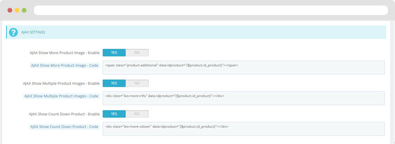Click the AJAX SETTINGS panel heading

(x=33, y=32)
